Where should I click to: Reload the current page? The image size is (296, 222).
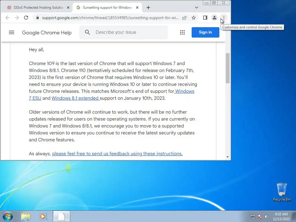click(26, 18)
